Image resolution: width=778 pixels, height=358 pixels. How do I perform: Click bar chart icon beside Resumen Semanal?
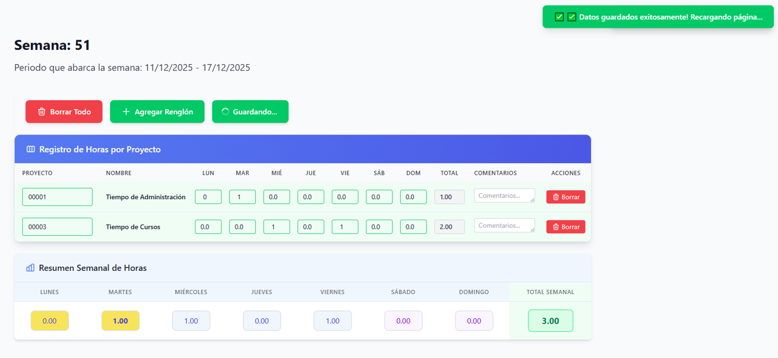[x=30, y=268]
